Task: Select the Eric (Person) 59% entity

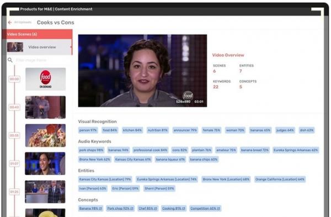Action: click(x=125, y=188)
